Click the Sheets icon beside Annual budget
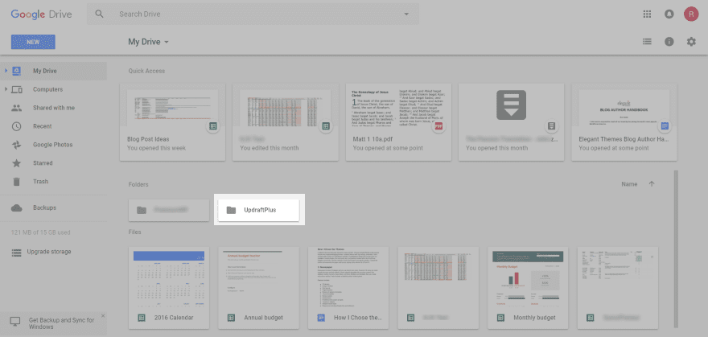 coord(231,318)
